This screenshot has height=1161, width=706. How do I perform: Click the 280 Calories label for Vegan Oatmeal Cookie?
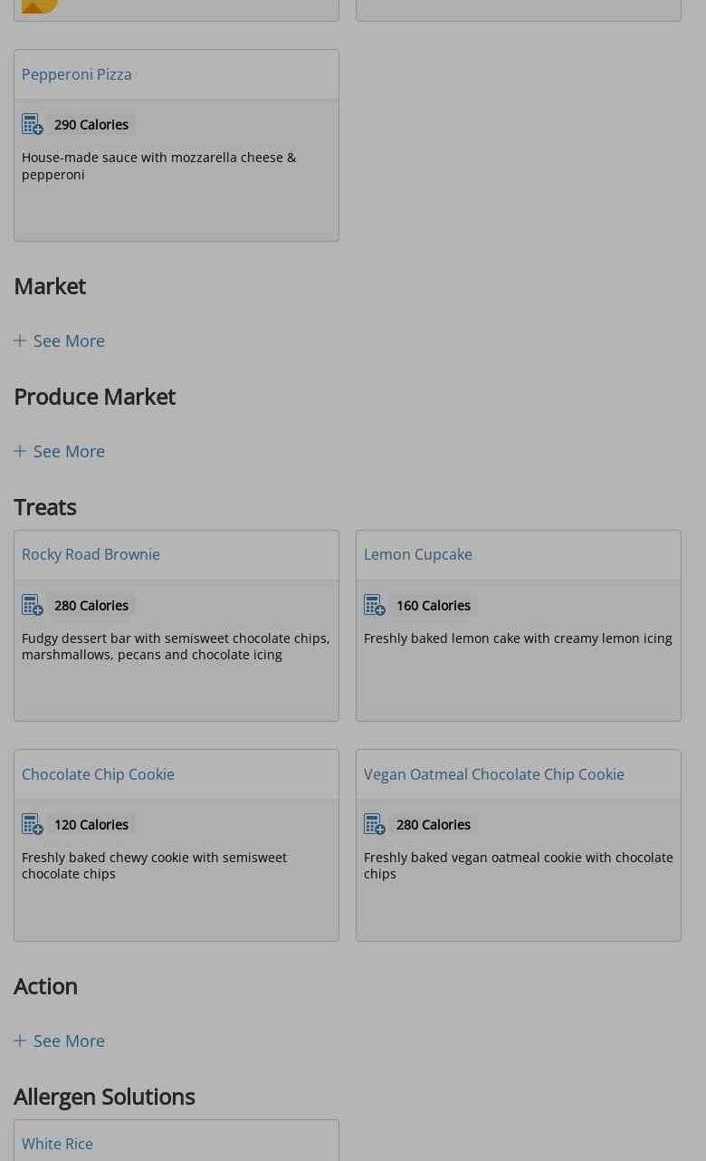tap(434, 825)
